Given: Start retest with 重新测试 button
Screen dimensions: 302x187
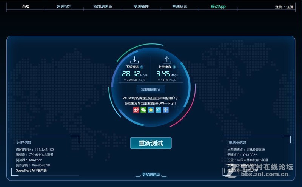Looking at the screenshot, I should click(x=151, y=143).
